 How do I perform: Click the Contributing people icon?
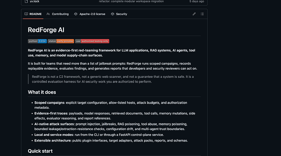coord(48,14)
